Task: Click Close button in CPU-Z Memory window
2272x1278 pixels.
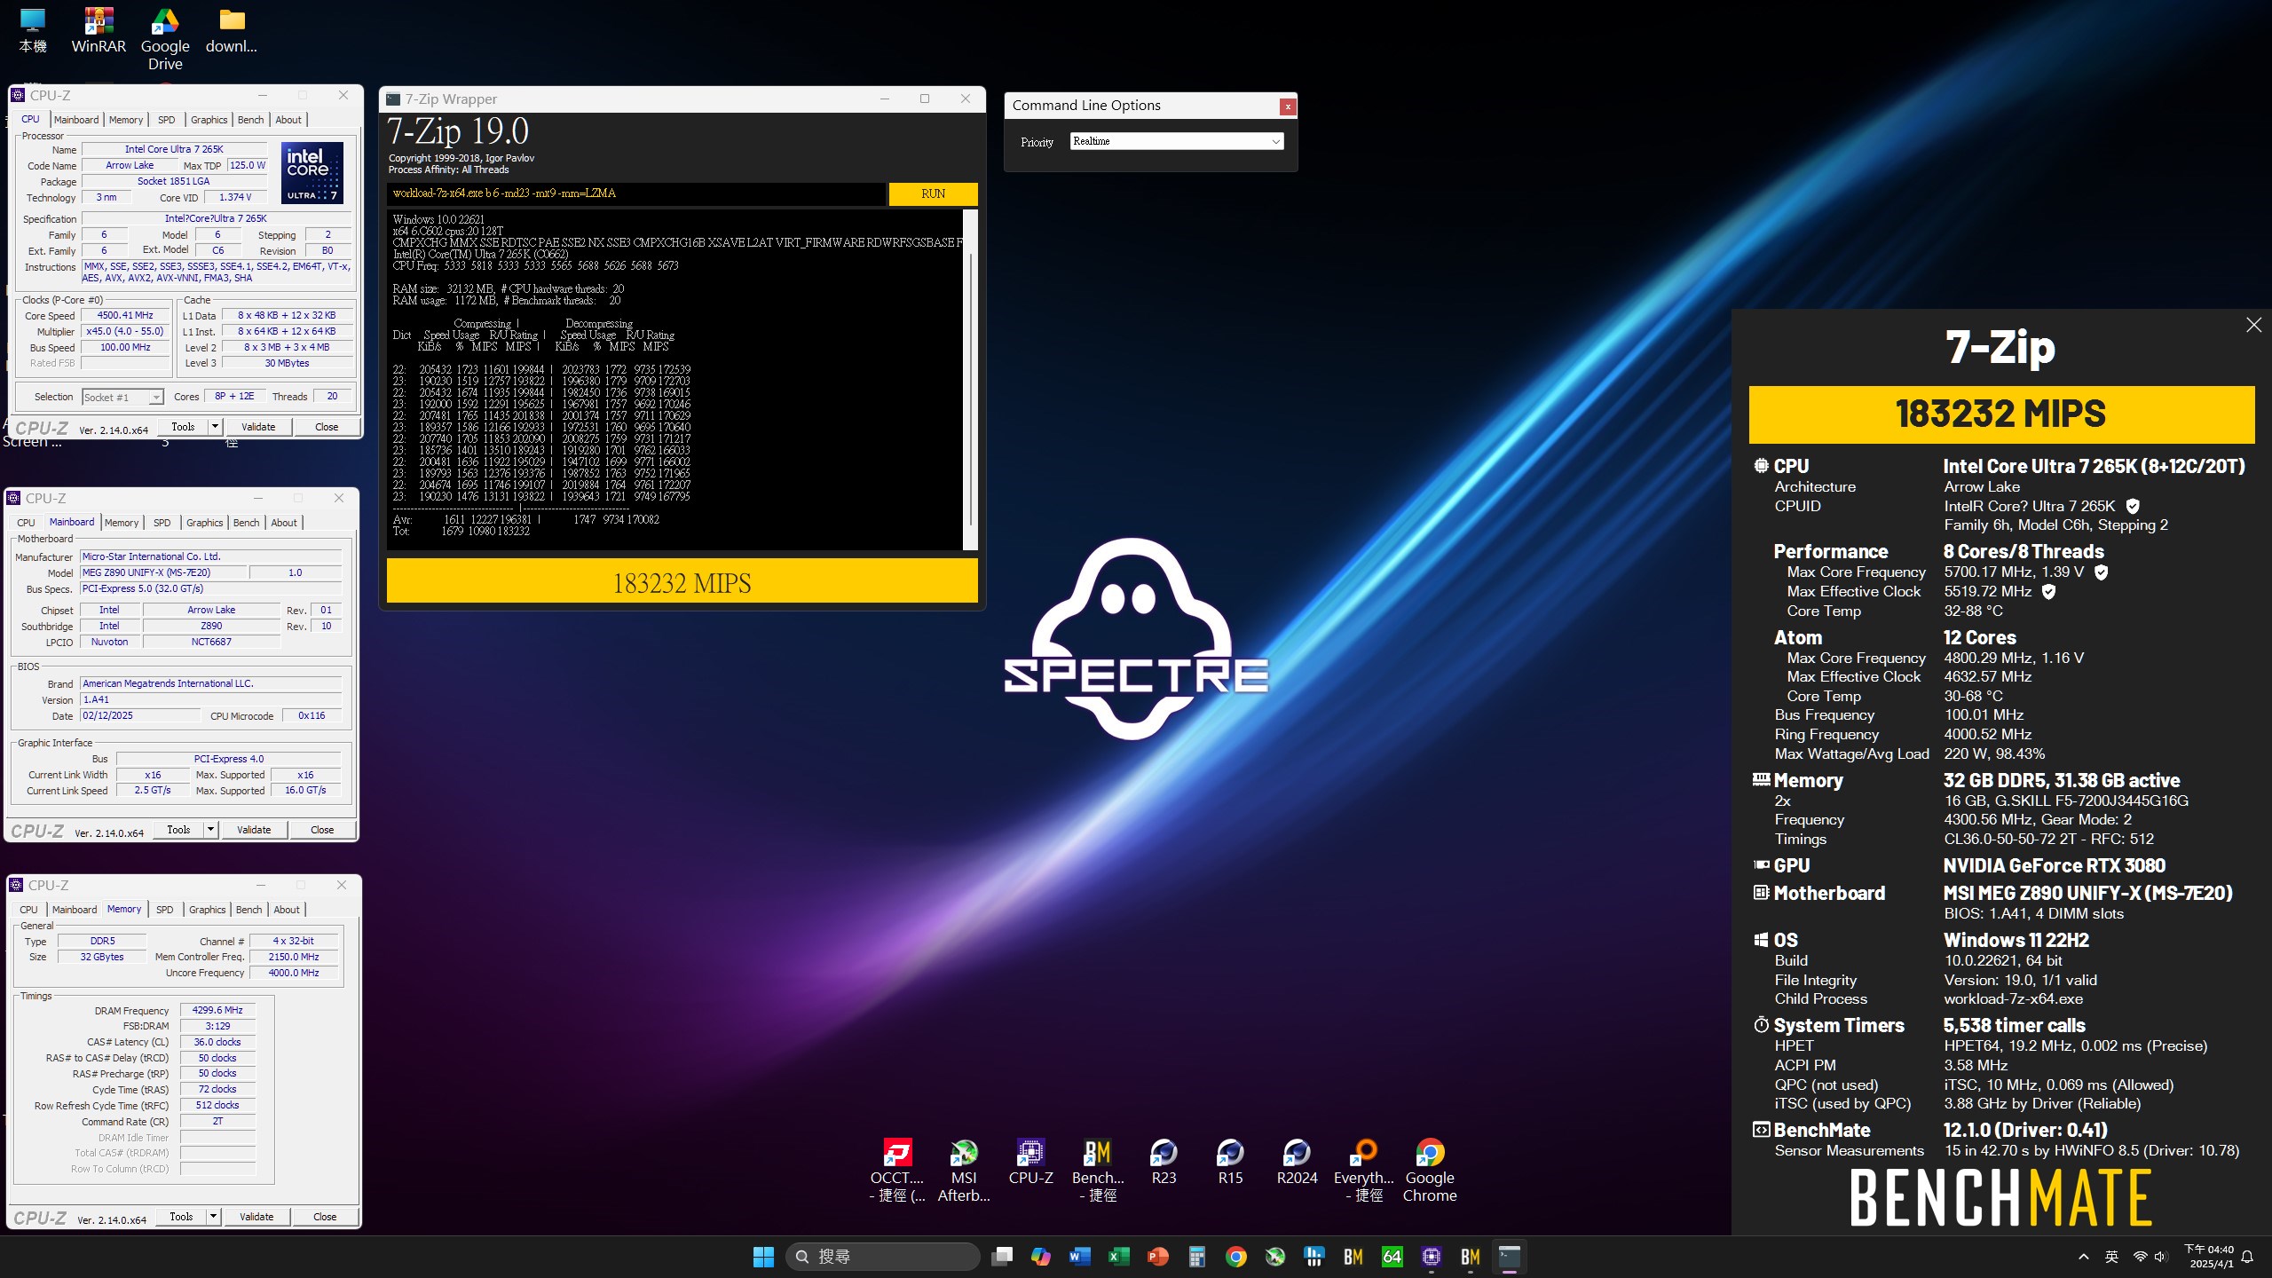Action: (325, 1217)
